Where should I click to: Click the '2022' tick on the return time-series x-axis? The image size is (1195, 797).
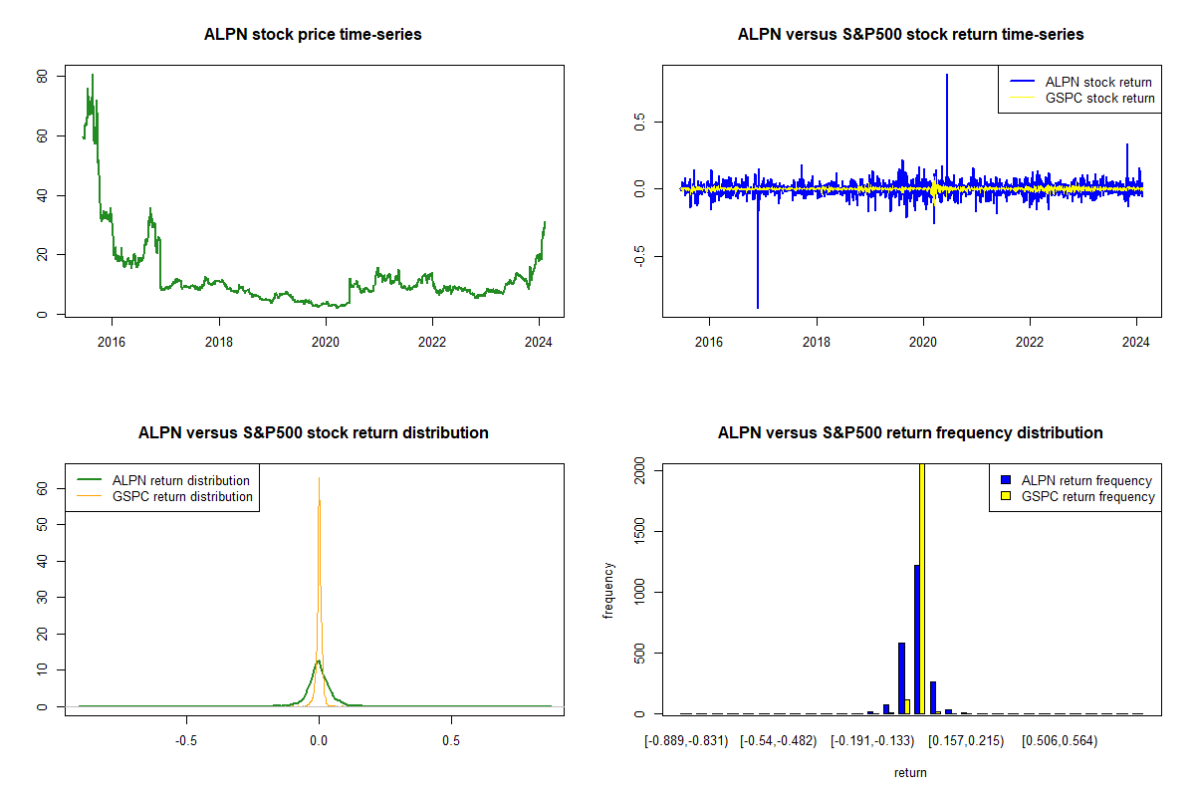[1030, 341]
